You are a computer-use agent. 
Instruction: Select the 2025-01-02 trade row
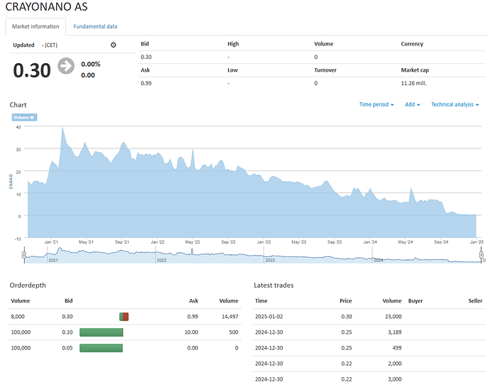tap(369, 317)
